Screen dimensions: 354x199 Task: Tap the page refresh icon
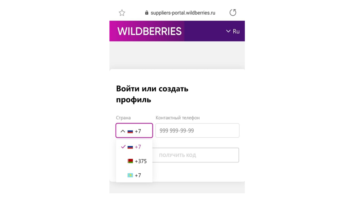point(233,13)
